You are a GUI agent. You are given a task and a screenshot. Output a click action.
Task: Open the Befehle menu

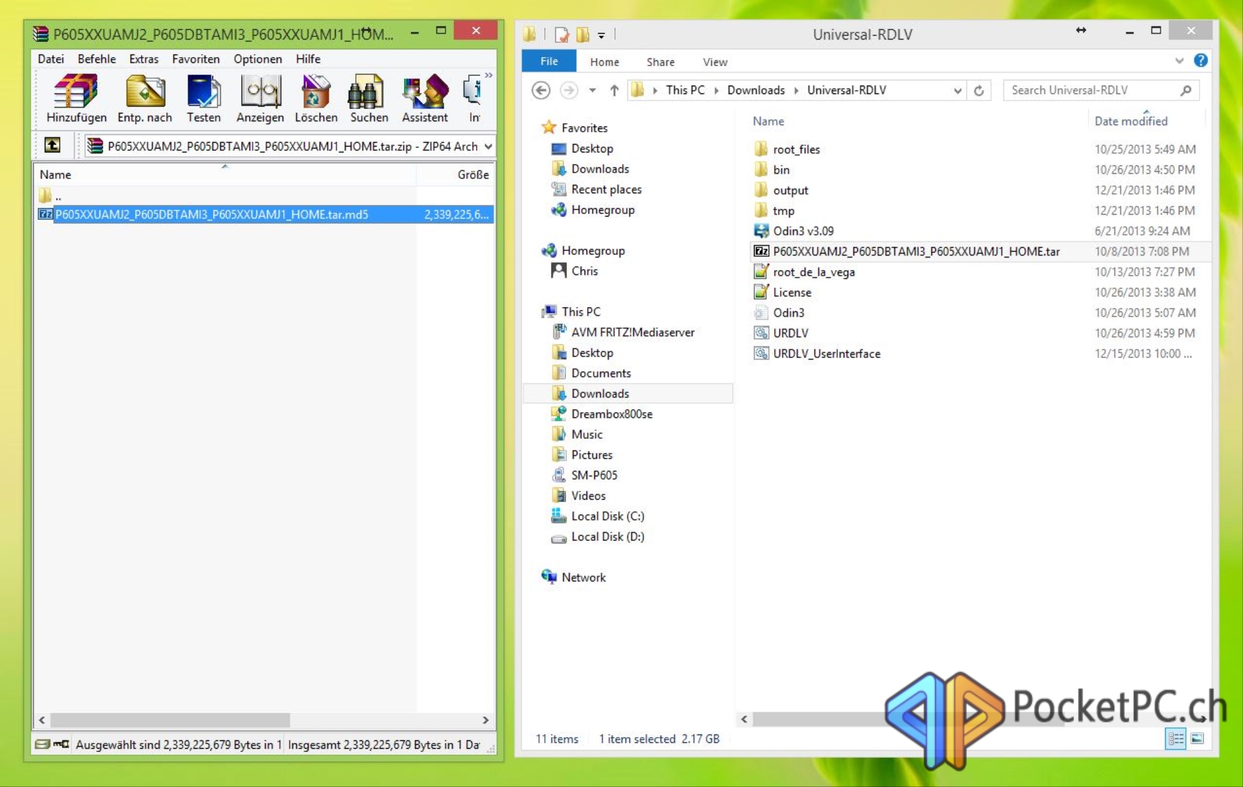[96, 59]
